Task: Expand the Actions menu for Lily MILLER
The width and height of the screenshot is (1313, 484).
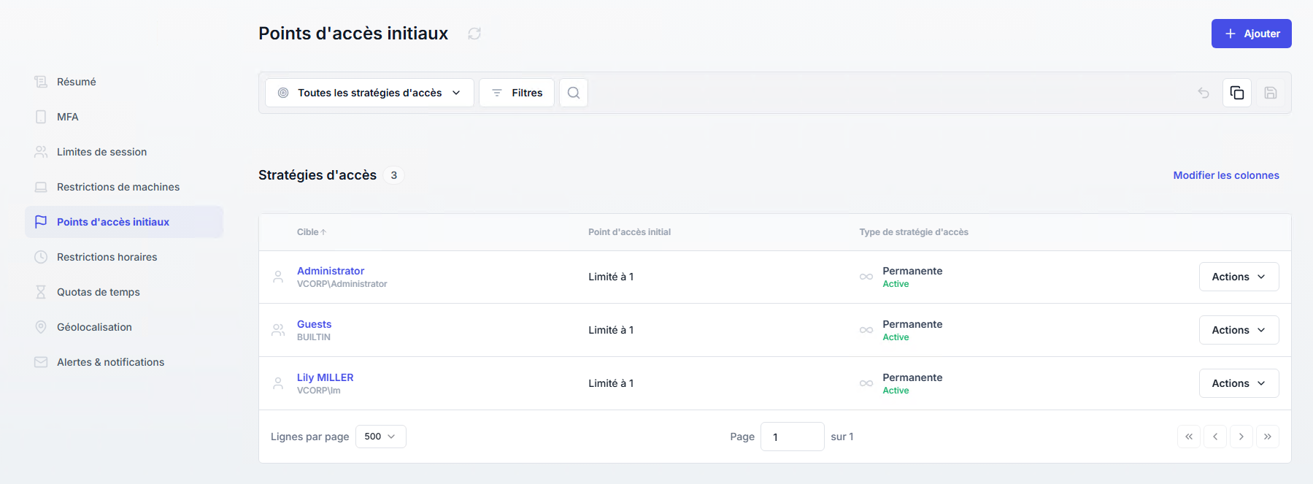Action: (1239, 383)
